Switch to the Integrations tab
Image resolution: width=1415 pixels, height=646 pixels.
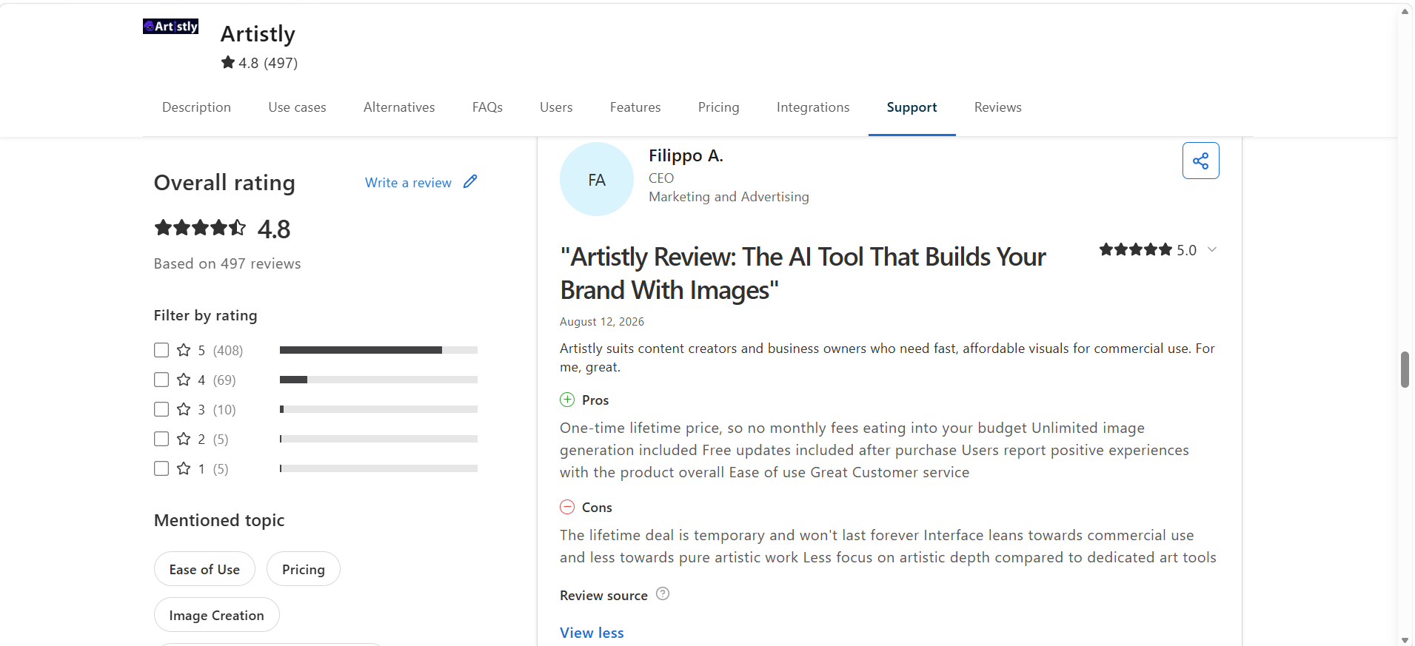point(813,107)
